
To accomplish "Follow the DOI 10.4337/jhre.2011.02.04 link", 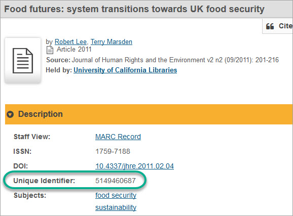I will pos(134,166).
